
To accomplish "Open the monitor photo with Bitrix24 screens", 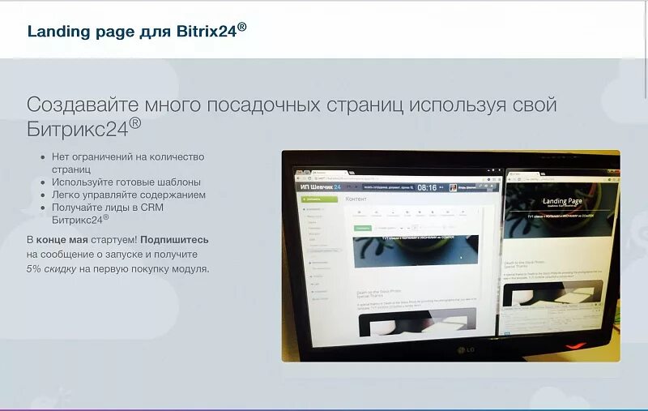I will coord(451,256).
